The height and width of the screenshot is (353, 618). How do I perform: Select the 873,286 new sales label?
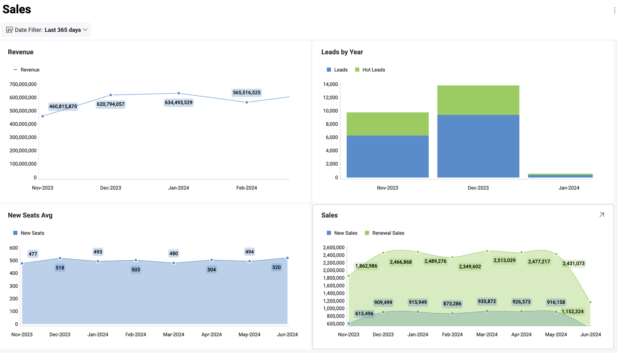[452, 303]
